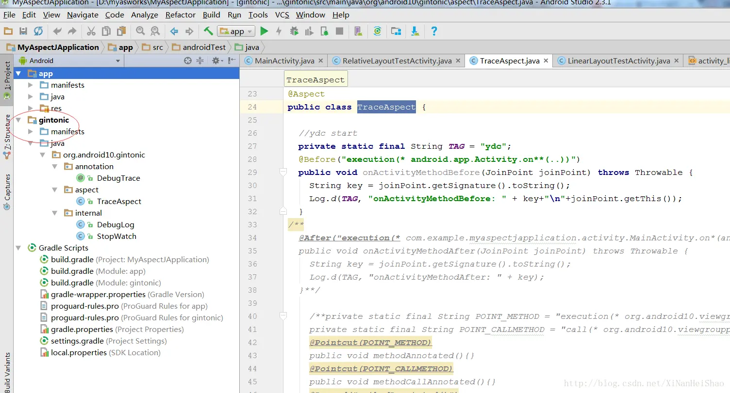The height and width of the screenshot is (393, 730).
Task: Collapse the gintonic module node
Action: coord(18,120)
